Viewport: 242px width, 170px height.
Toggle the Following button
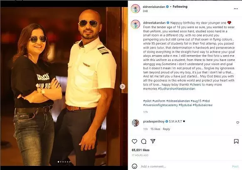click(x=180, y=7)
